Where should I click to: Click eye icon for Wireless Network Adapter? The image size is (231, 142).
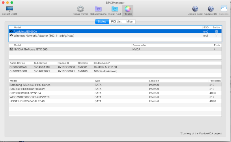click(11, 35)
